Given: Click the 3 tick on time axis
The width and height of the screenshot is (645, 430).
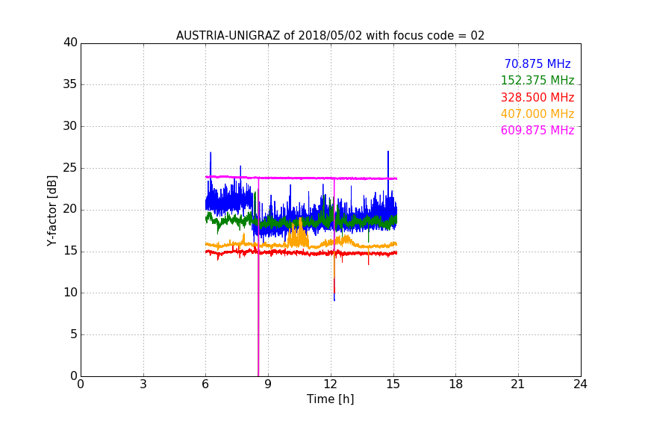Looking at the screenshot, I should tap(143, 384).
